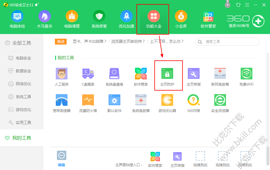The height and width of the screenshot is (170, 270).
Task: Click the magnifier icon in search box
Action: 200,42
